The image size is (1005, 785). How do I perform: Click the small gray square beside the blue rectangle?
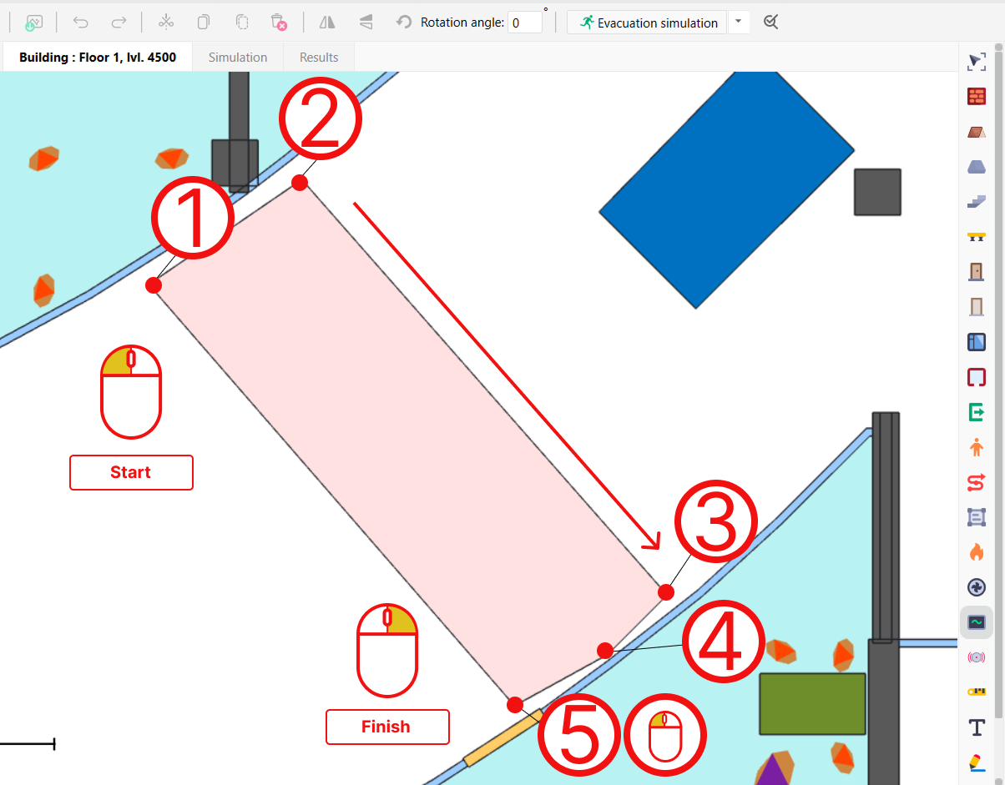(x=877, y=192)
